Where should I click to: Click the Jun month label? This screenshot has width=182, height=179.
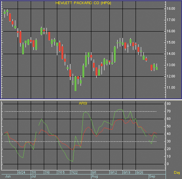pos(8,176)
